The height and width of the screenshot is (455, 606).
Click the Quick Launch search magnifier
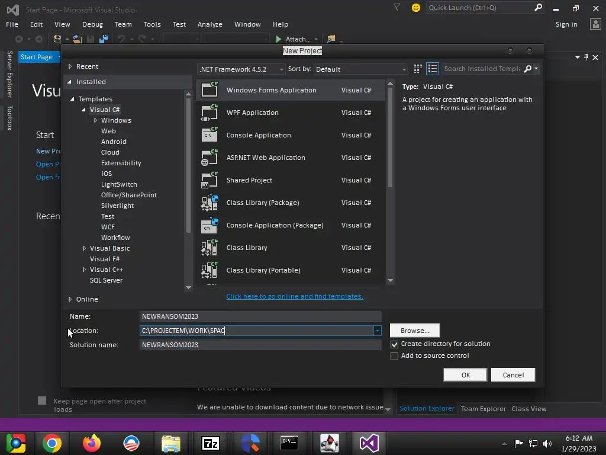click(538, 7)
